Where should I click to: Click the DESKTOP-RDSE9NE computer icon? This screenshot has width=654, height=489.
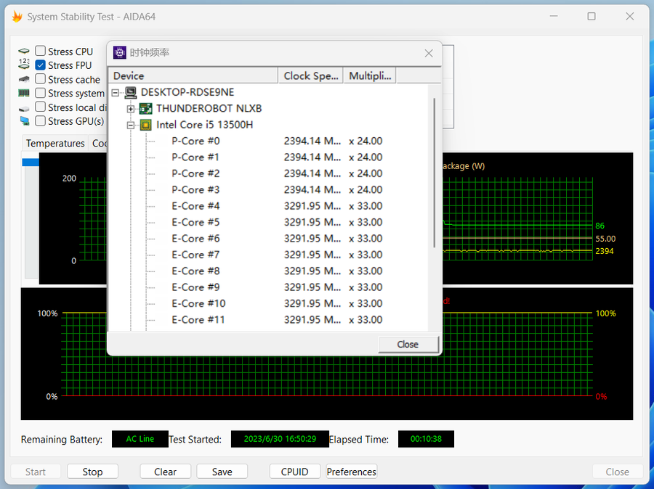pos(131,92)
